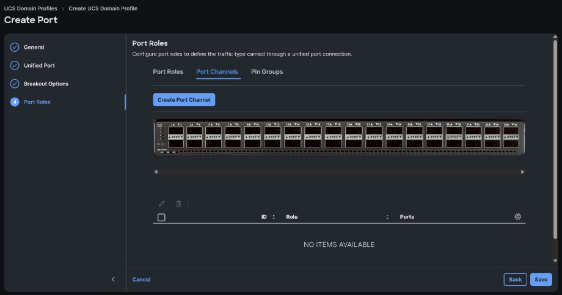
Task: Click the Role column header text
Action: [292, 217]
